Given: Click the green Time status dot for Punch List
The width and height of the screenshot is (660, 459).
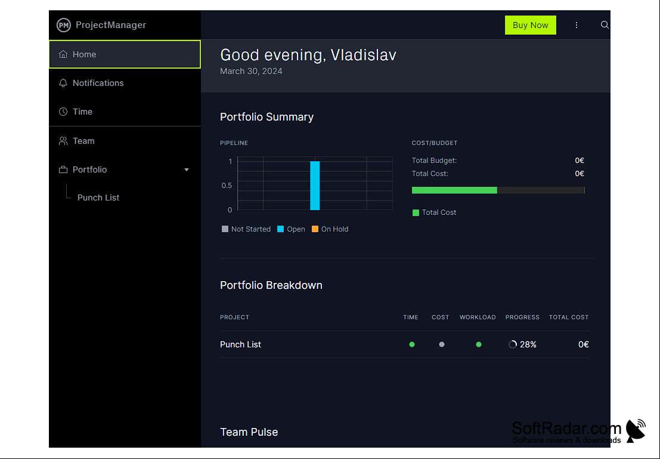Looking at the screenshot, I should (x=412, y=344).
